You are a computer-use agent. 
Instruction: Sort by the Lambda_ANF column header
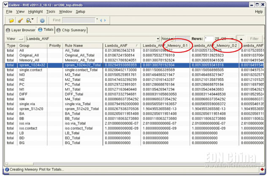pos(122,46)
